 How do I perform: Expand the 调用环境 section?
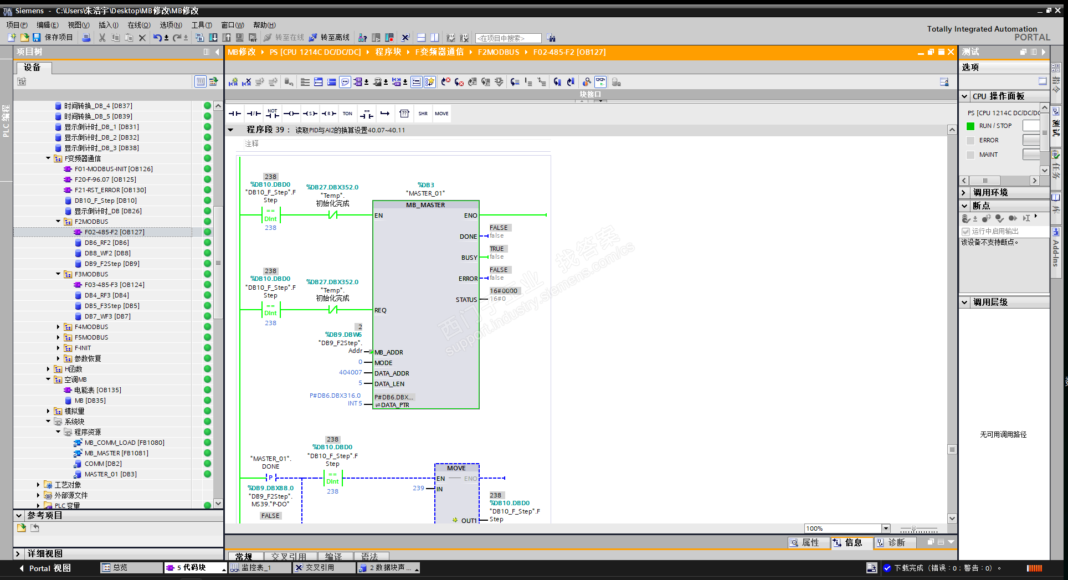click(x=964, y=193)
